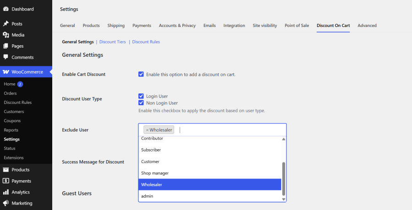Click the Payments dollar icon

click(x=6, y=181)
